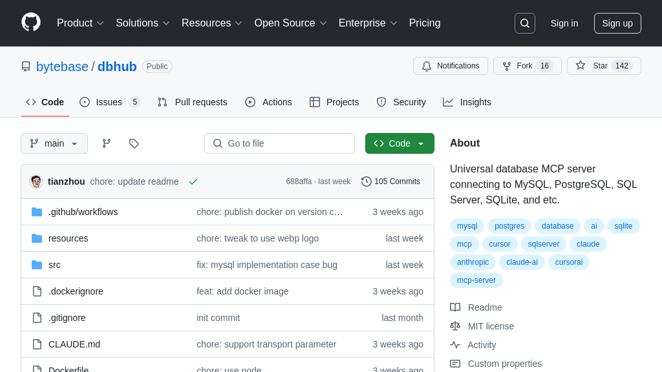Click the .gitignore file icon
Screen dimensions: 662x372
[x=37, y=318]
